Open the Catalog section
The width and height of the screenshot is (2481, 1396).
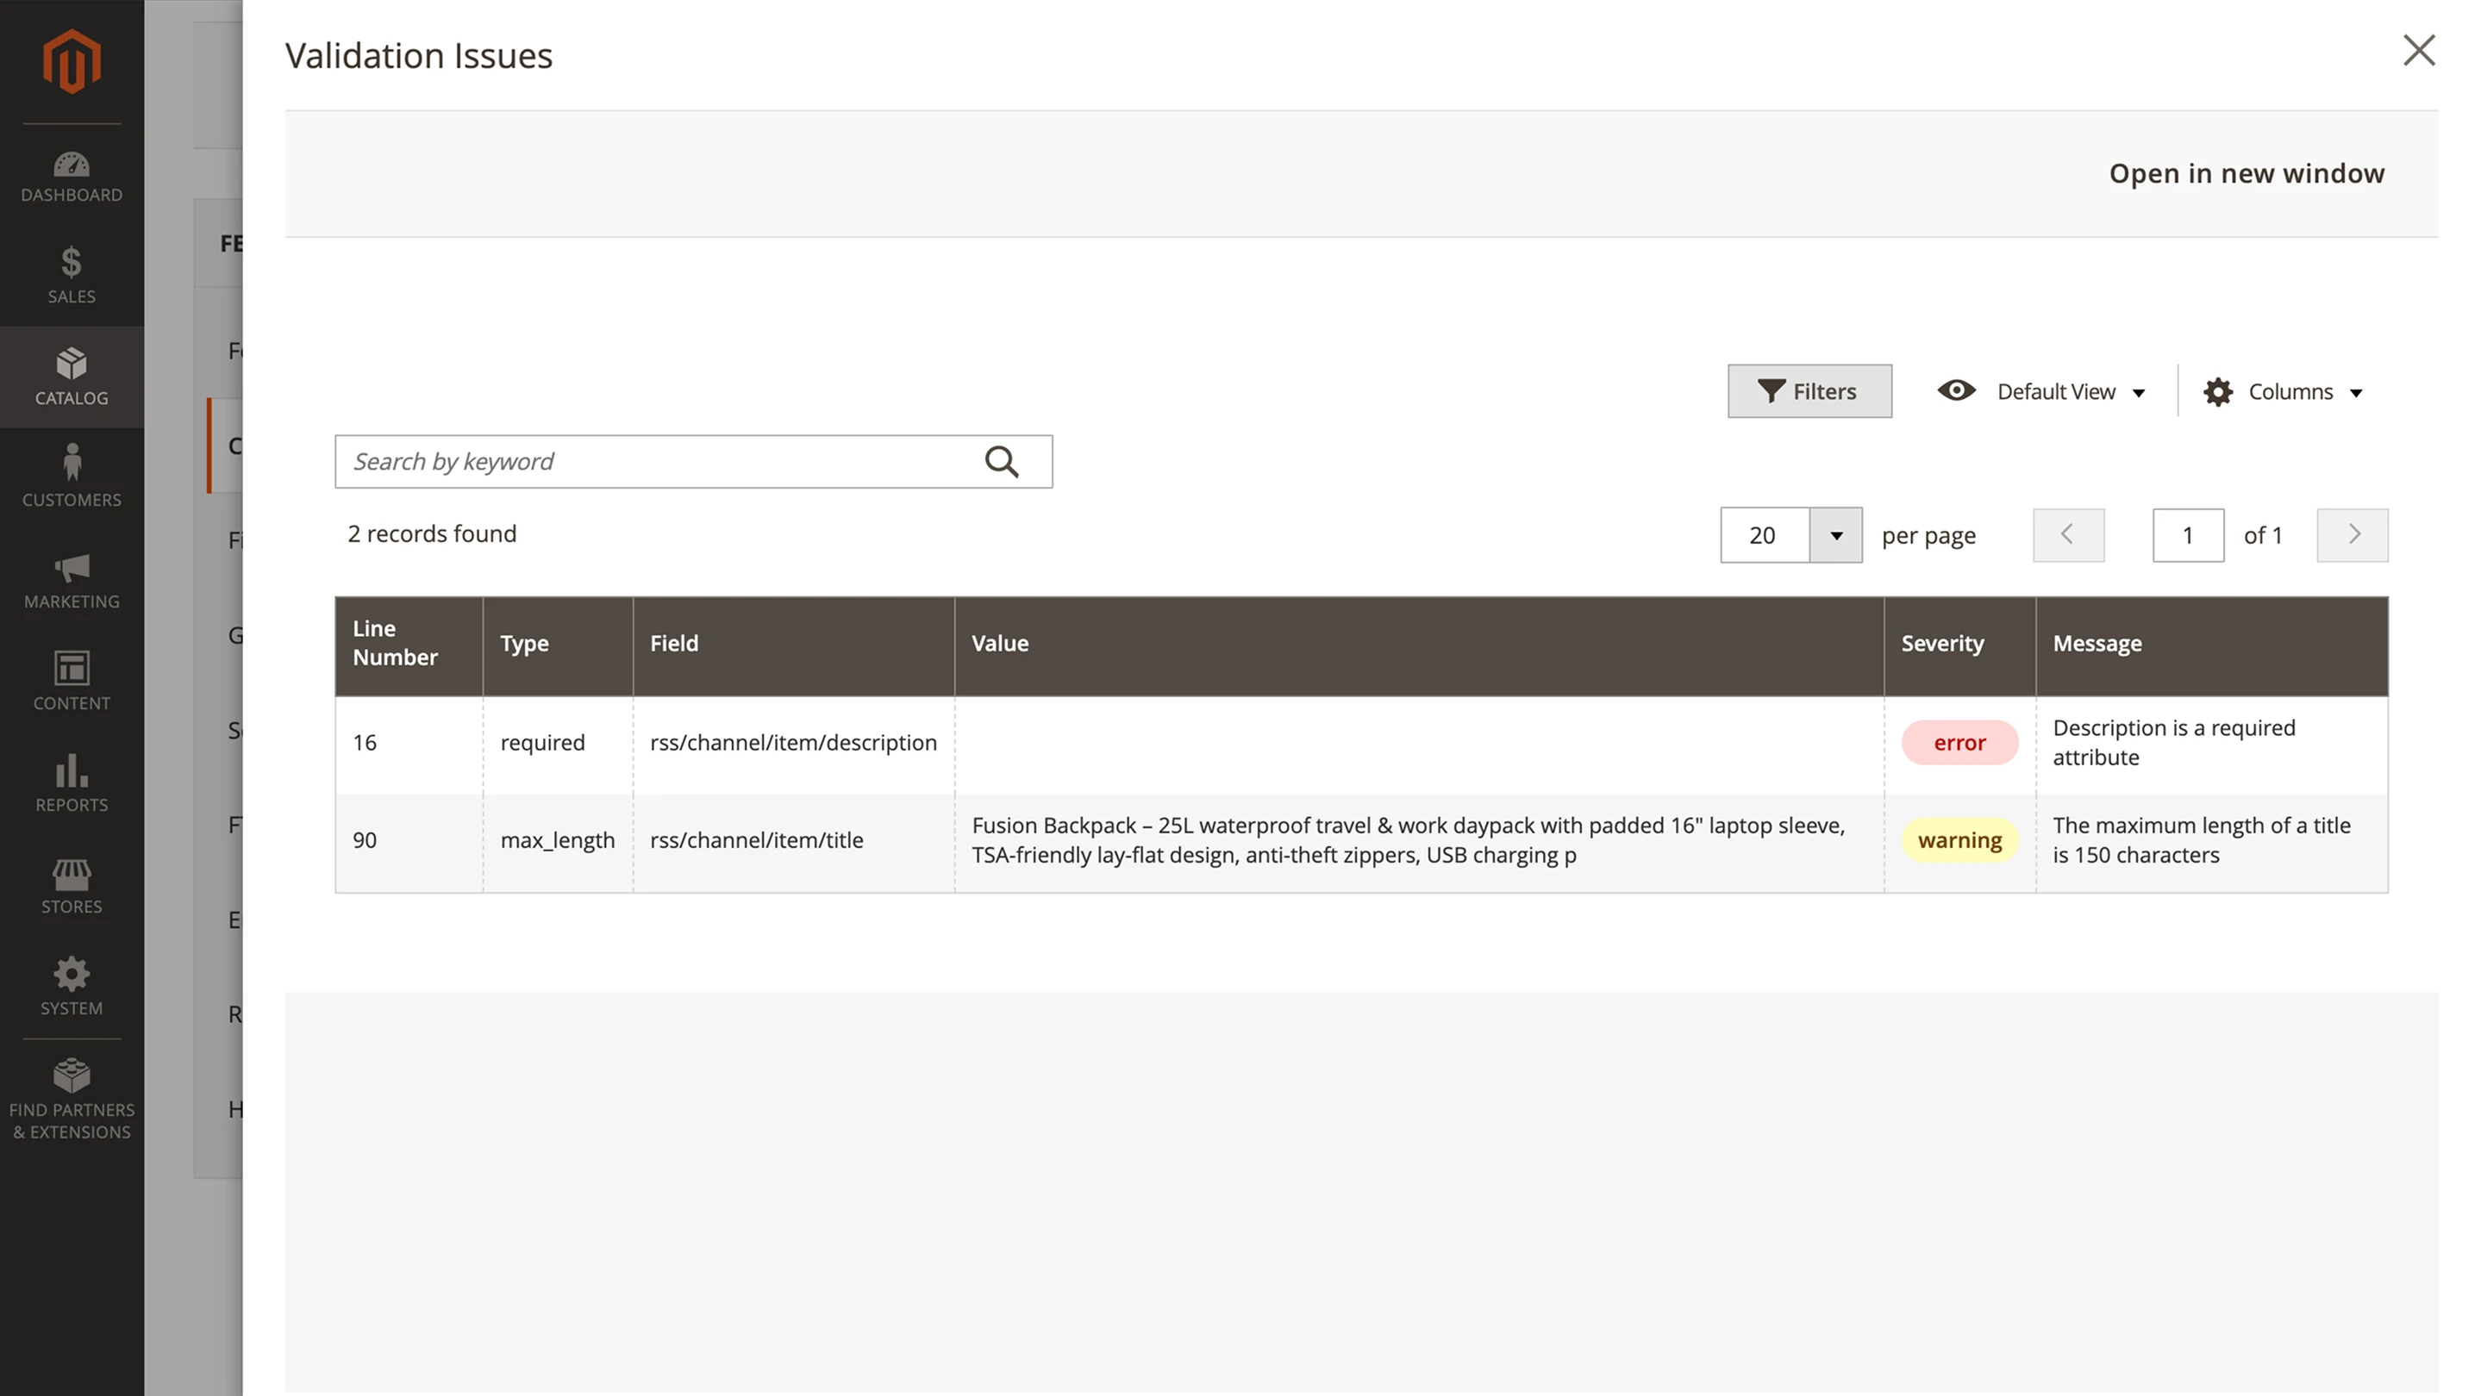pyautogui.click(x=71, y=377)
